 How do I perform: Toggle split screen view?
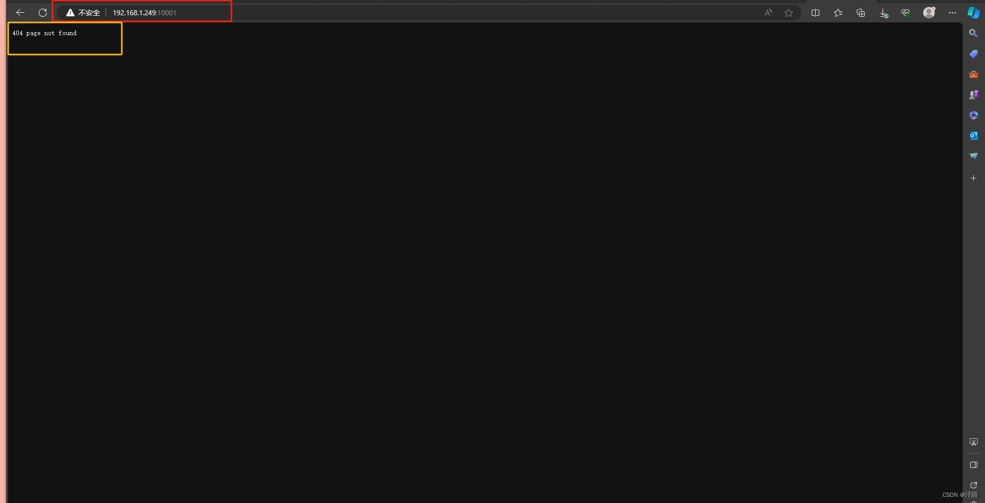[x=815, y=13]
